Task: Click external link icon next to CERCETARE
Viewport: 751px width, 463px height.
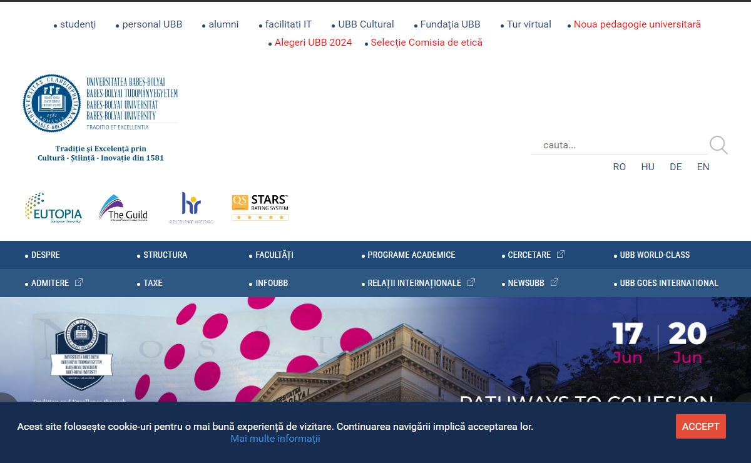Action: (561, 254)
